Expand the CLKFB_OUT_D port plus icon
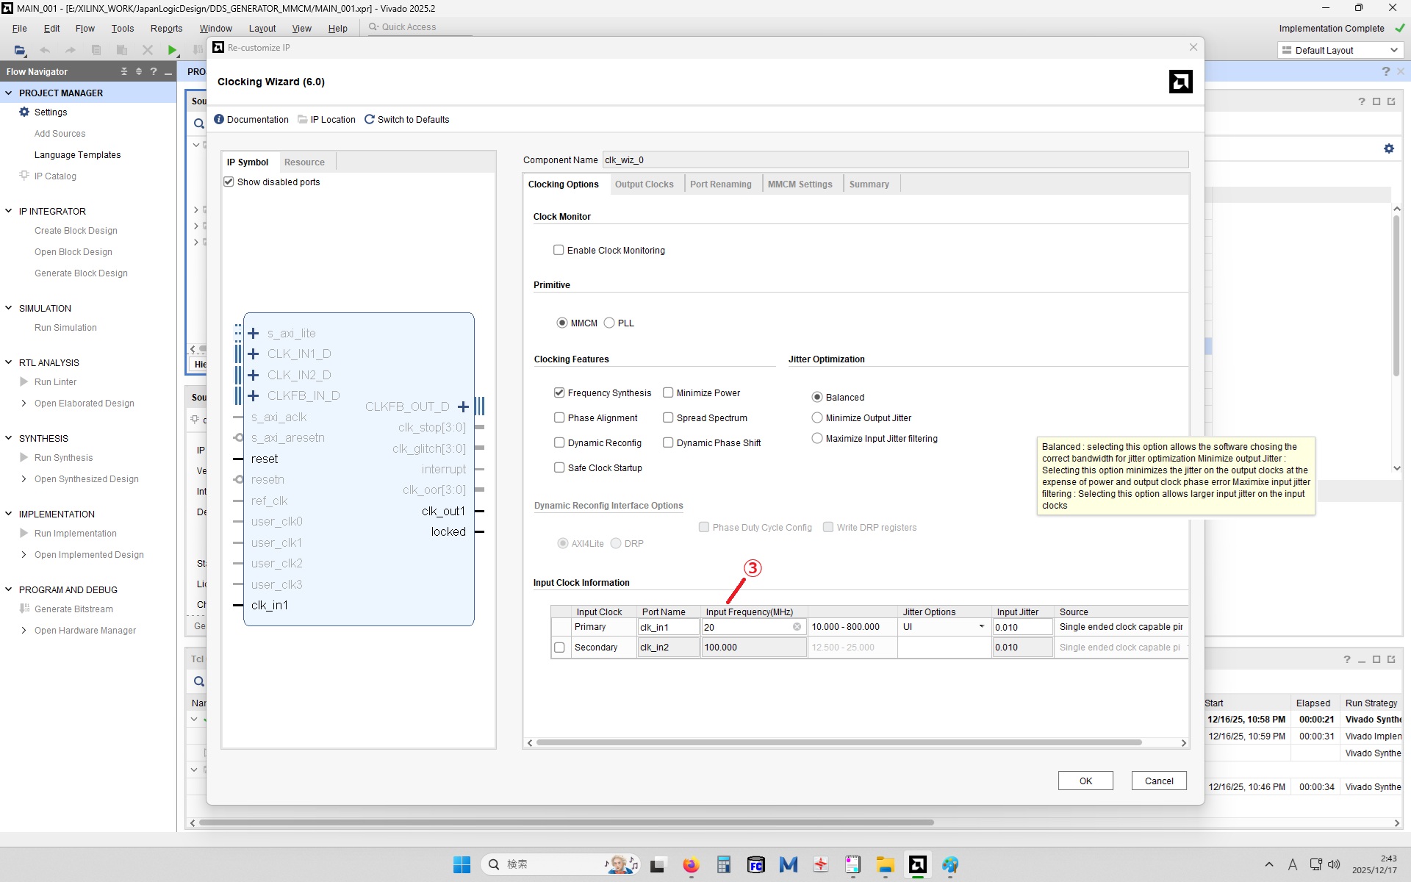1411x882 pixels. tap(463, 406)
